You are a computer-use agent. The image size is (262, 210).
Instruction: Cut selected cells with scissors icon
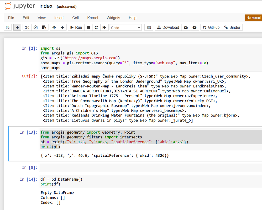point(27,28)
